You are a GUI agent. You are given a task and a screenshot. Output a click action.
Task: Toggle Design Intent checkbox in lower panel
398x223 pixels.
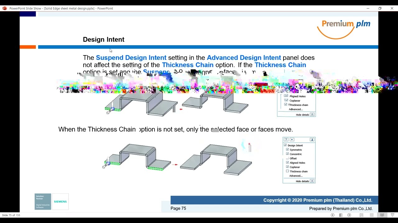click(x=285, y=145)
